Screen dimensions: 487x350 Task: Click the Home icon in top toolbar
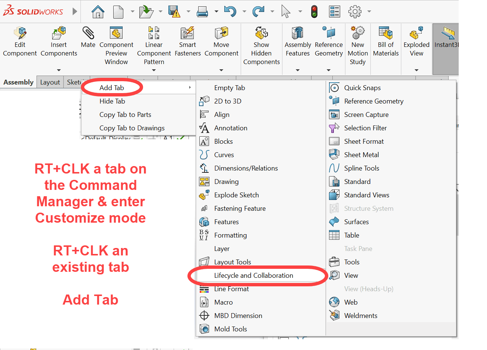pos(98,12)
